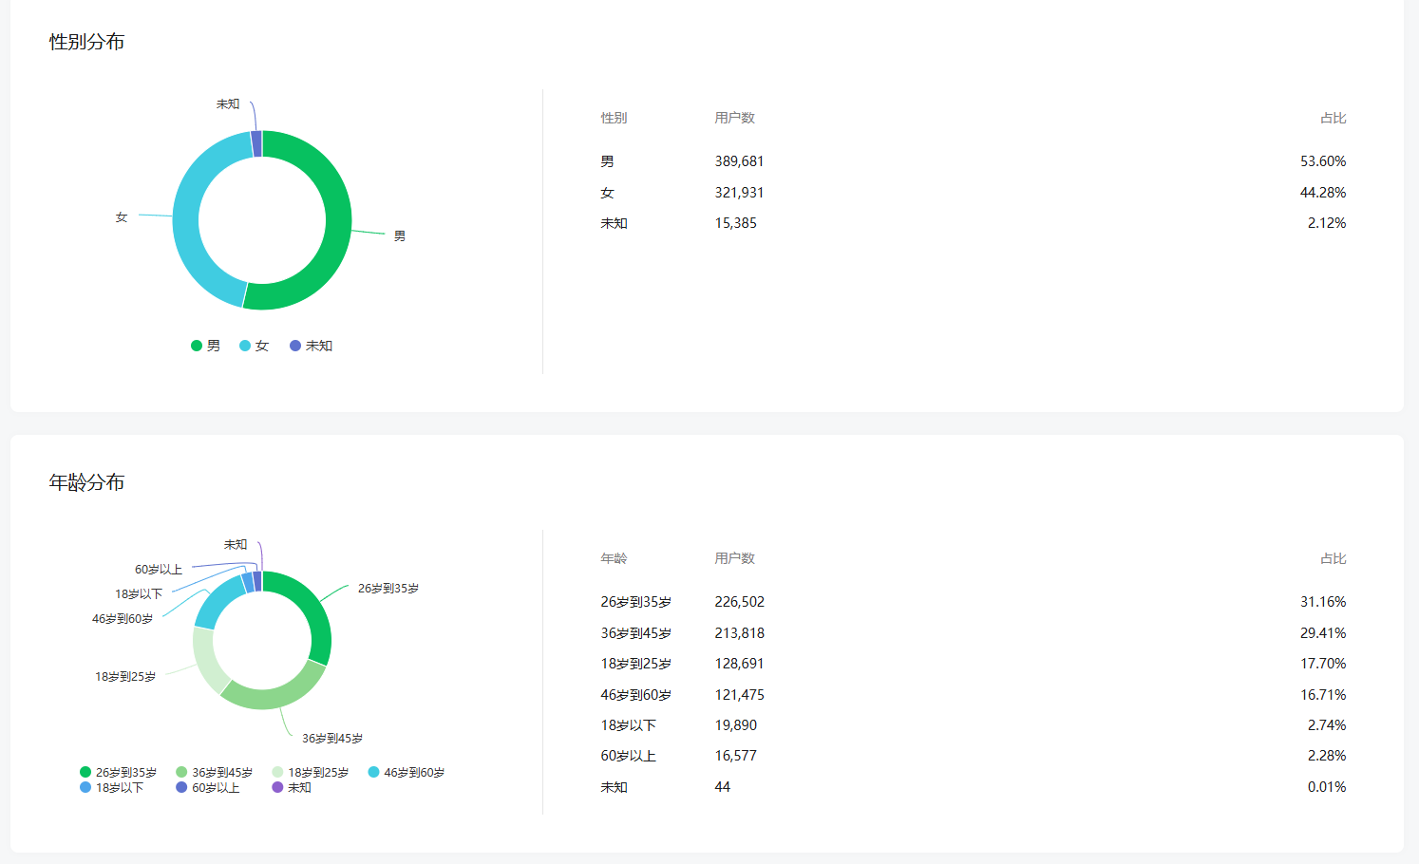This screenshot has height=864, width=1419.
Task: Toggle 女 legend dot in gender chart
Action: [x=245, y=346]
